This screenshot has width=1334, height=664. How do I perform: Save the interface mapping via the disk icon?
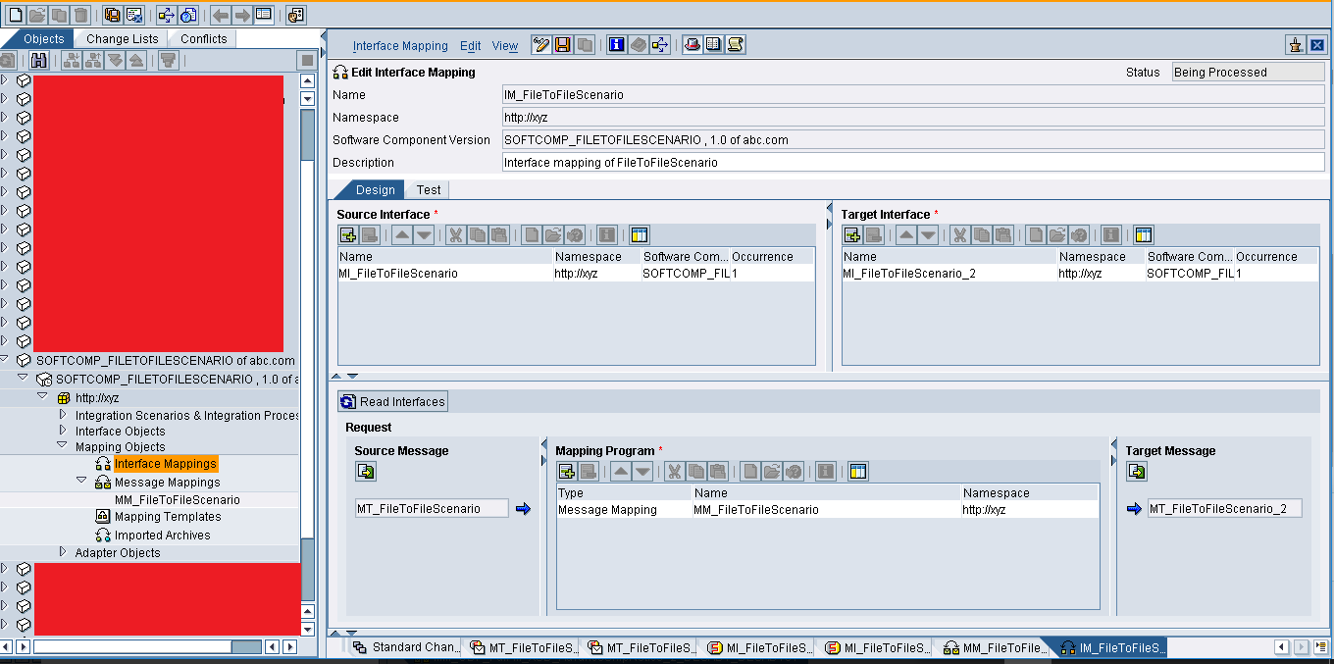[x=563, y=44]
